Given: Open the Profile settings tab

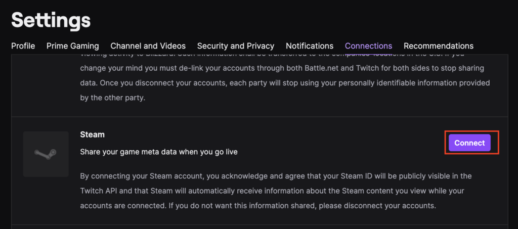Looking at the screenshot, I should (23, 46).
